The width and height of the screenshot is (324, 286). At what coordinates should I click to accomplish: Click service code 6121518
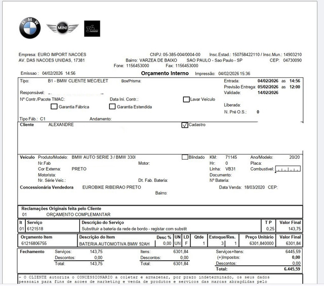click(x=35, y=229)
